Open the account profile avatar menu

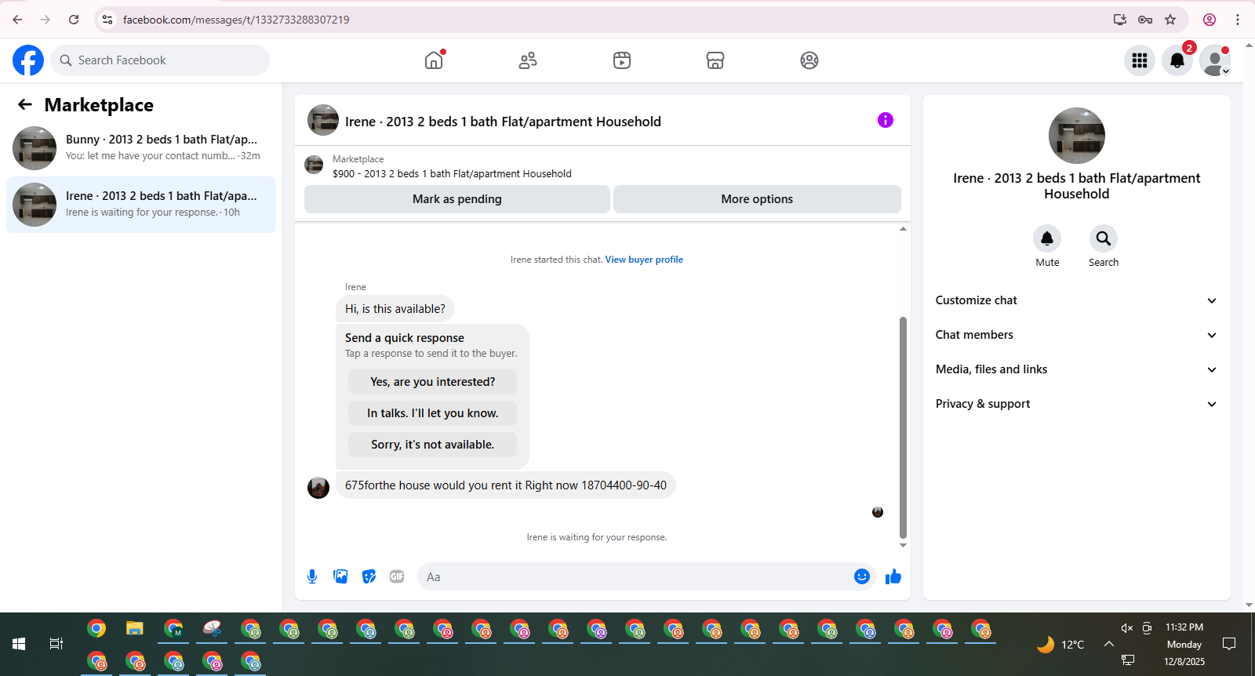(1215, 60)
